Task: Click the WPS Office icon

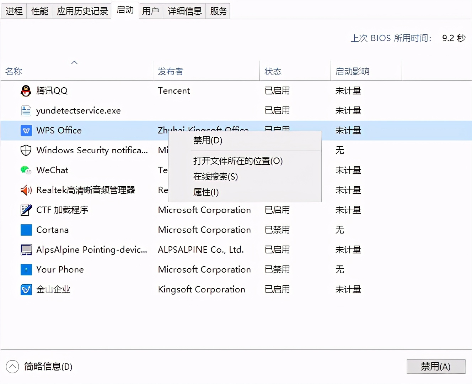Action: pos(26,131)
